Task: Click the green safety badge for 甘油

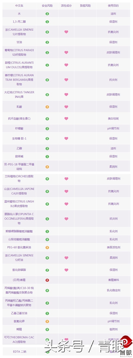Action: [x=47, y=43]
